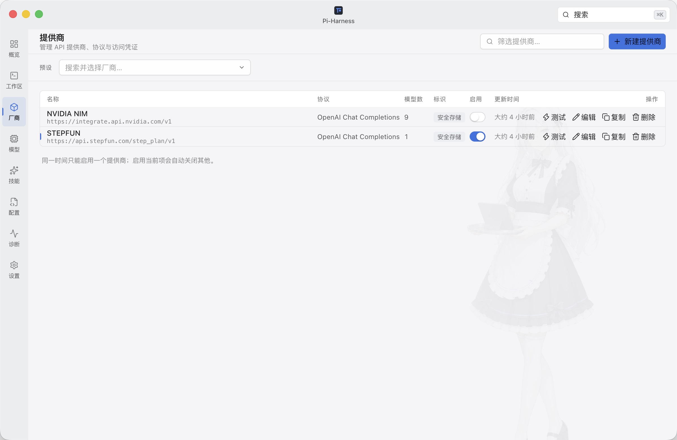Click the 安全存储 badge in STEPFUN row
677x440 pixels.
point(449,137)
